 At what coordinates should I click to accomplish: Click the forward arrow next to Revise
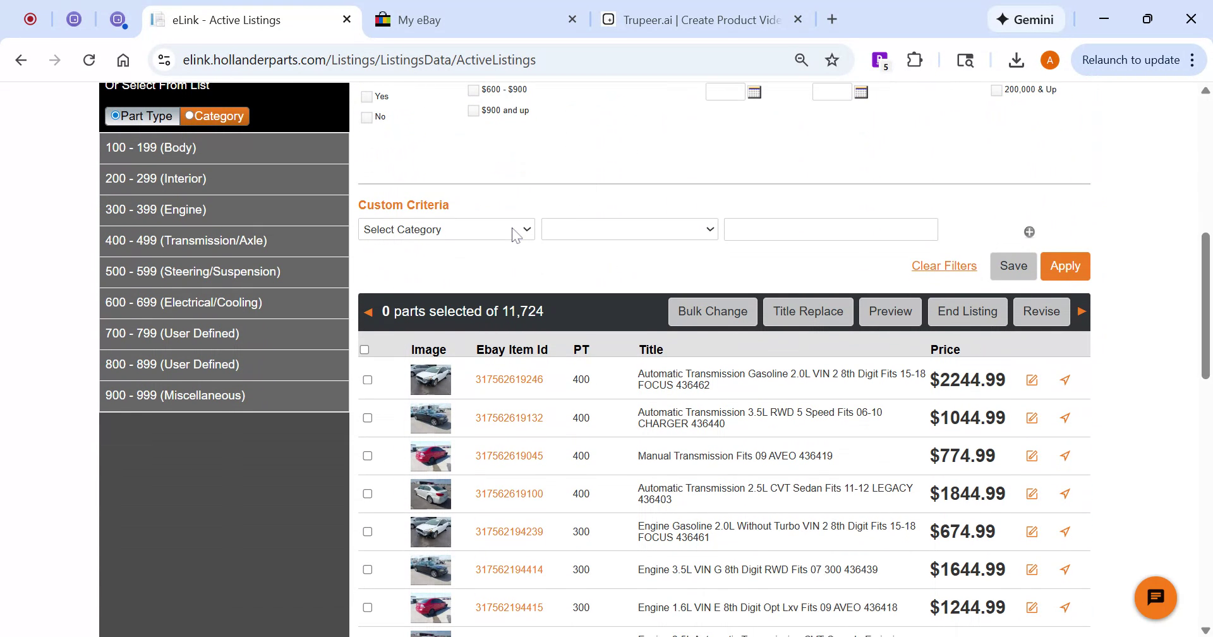[1082, 311]
